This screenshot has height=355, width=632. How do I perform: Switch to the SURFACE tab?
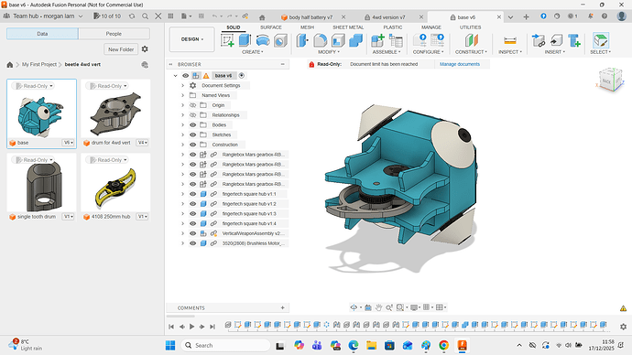click(x=271, y=27)
